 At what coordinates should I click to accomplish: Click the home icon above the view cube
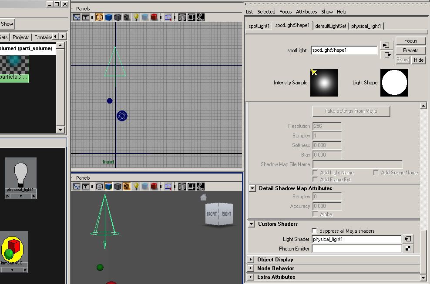click(x=203, y=197)
